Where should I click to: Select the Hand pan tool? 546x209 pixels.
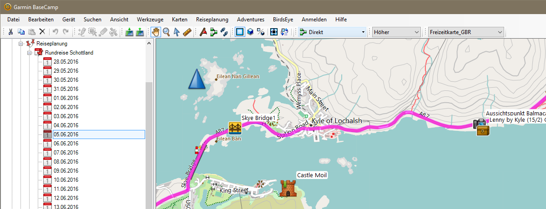point(156,32)
